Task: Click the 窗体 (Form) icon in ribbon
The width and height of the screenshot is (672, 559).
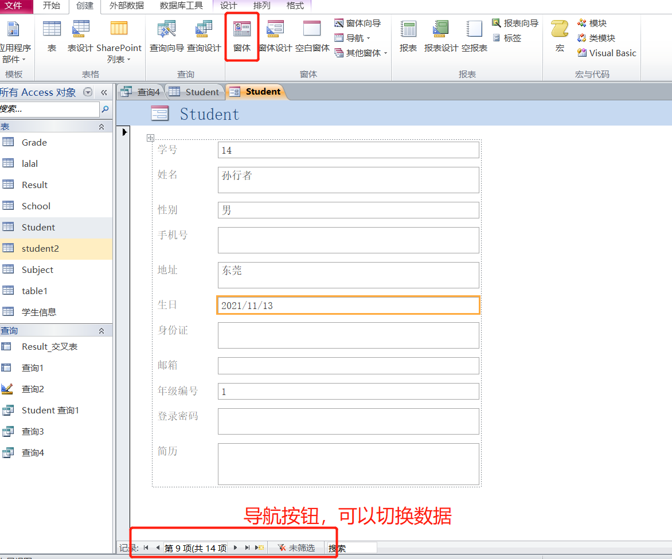Action: pos(241,36)
